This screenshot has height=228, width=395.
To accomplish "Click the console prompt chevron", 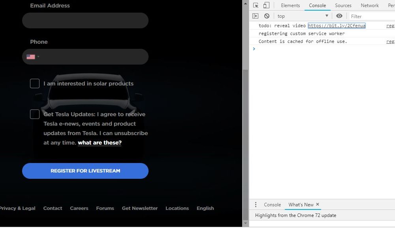I will (x=254, y=49).
